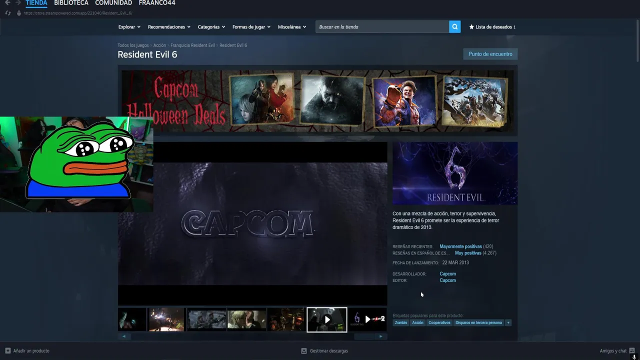Open the FRAANCO44 profile tab

coord(157,3)
